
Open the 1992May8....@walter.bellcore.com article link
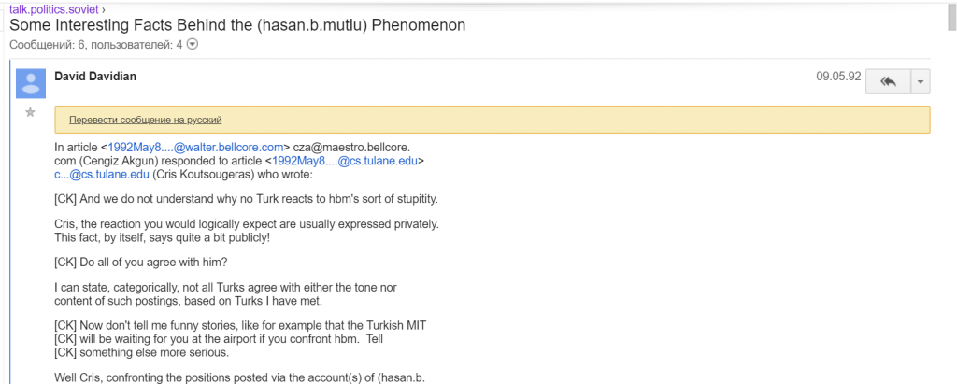196,147
